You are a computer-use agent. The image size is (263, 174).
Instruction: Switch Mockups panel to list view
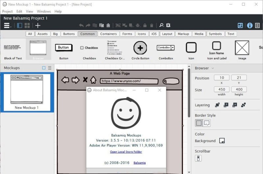[x=50, y=68]
